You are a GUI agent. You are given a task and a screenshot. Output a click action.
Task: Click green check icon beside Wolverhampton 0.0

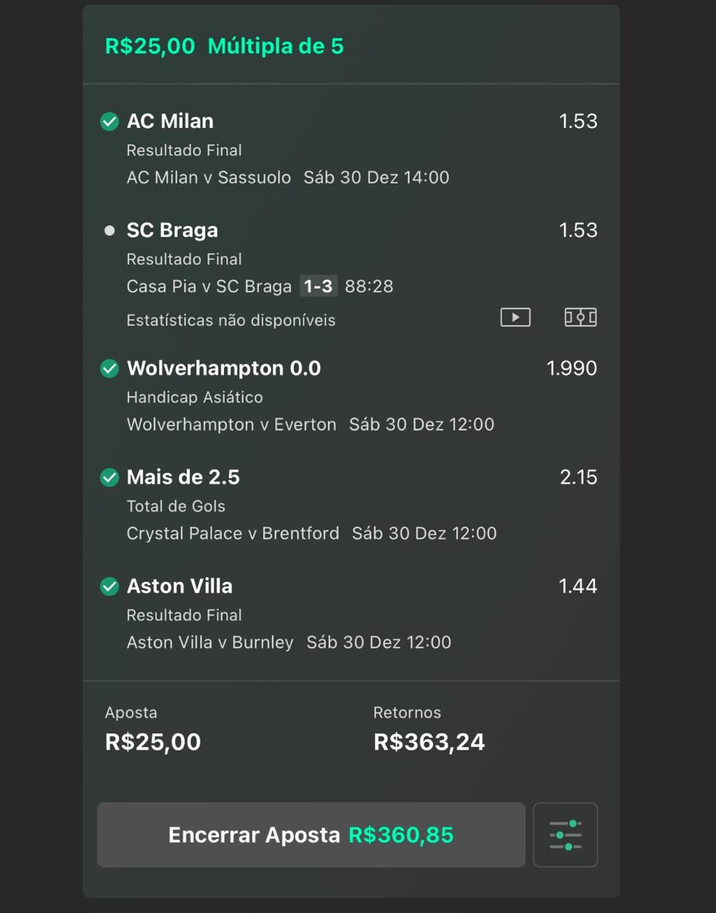point(109,368)
